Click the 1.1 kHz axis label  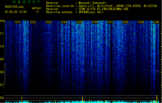(x=2, y=33)
